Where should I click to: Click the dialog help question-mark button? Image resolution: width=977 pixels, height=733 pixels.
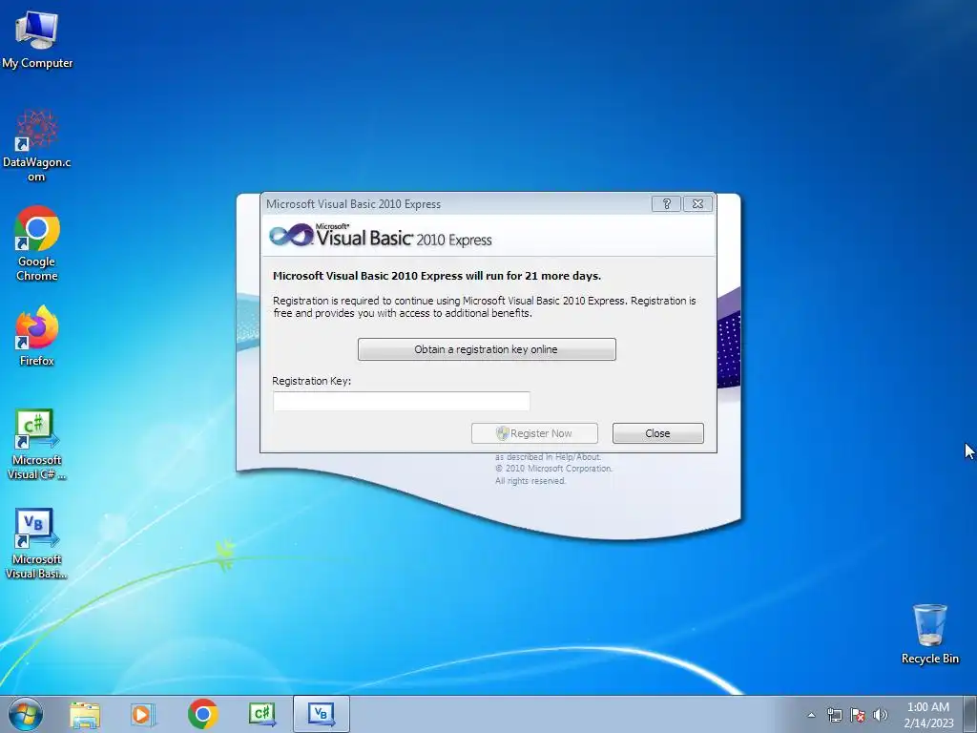click(666, 204)
